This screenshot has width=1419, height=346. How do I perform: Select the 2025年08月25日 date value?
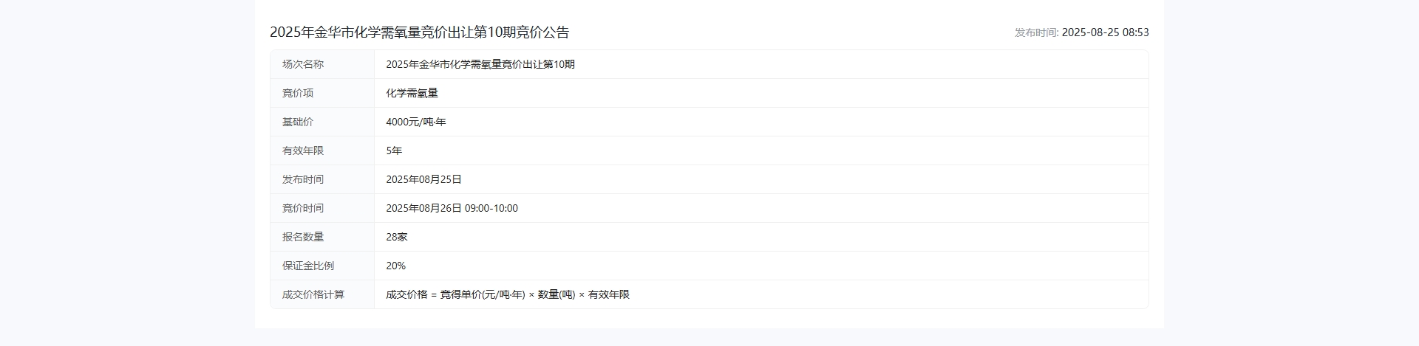(423, 179)
